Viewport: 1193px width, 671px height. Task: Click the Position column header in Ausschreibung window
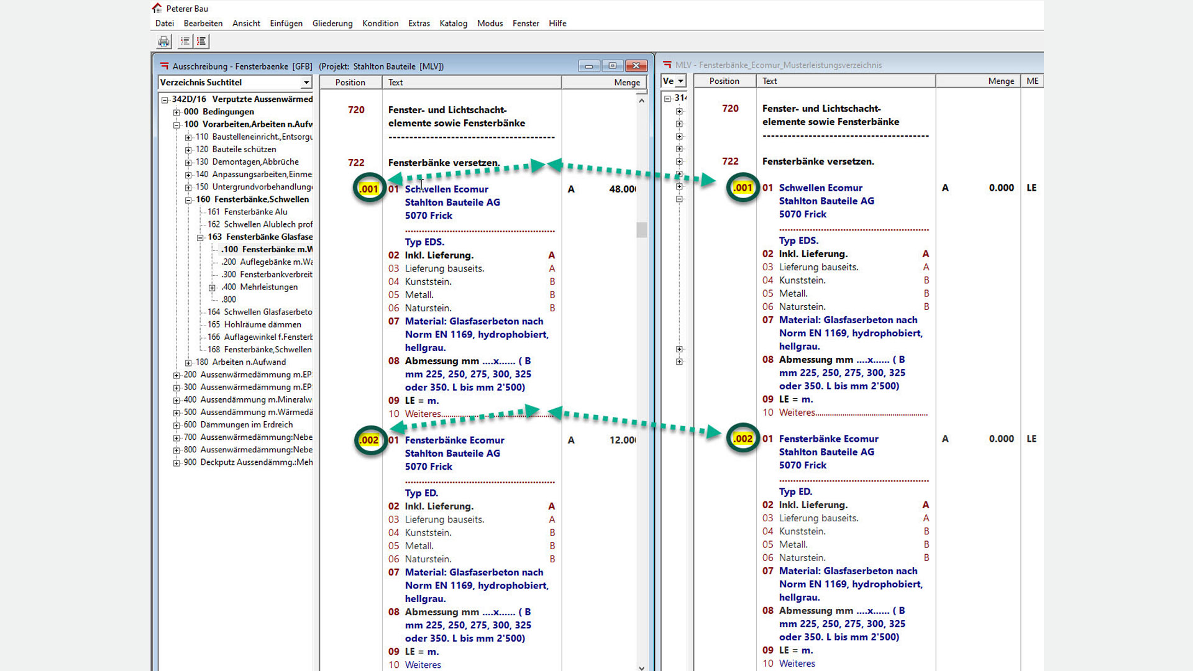click(x=350, y=82)
